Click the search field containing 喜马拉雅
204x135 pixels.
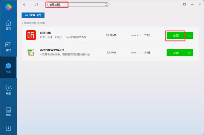point(78,5)
